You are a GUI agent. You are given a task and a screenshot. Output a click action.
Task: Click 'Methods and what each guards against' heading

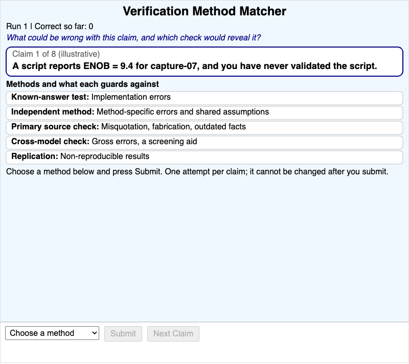[x=82, y=84]
